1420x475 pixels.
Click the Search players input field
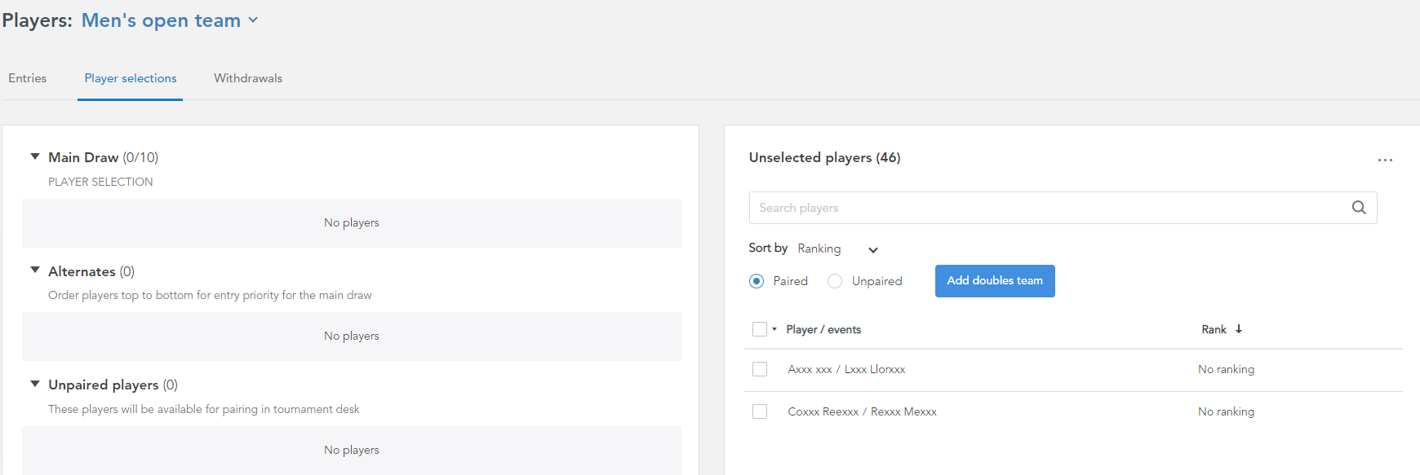(x=1063, y=208)
